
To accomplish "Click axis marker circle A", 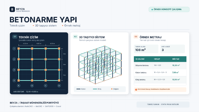I will coord(19,86).
